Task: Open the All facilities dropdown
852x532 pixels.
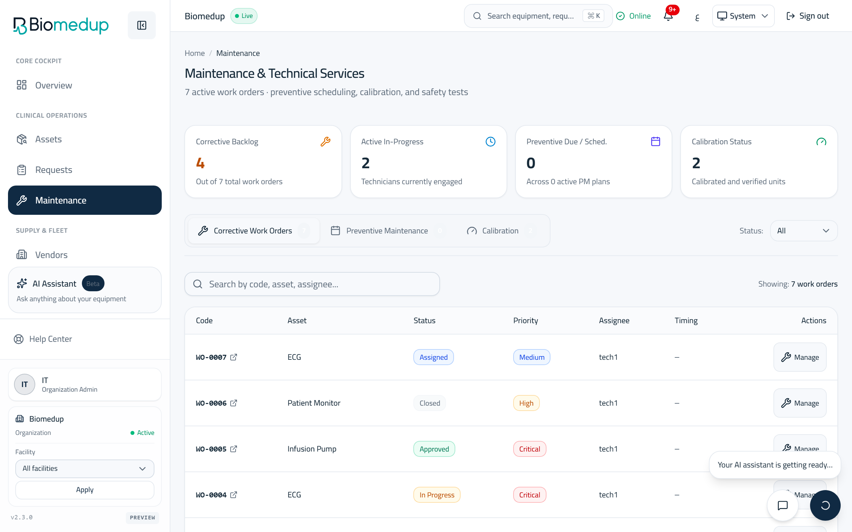Action: [x=85, y=469]
